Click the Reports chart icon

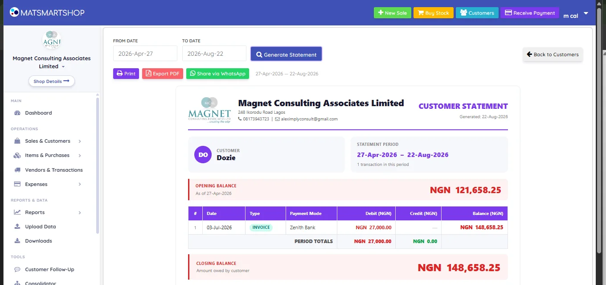click(x=17, y=212)
